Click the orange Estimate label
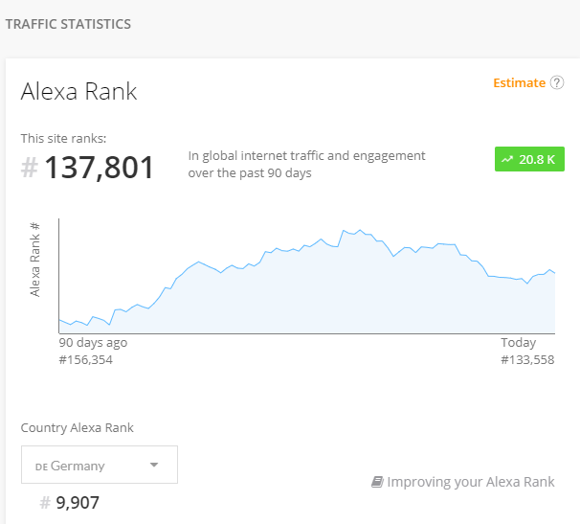The image size is (580, 524). [519, 83]
